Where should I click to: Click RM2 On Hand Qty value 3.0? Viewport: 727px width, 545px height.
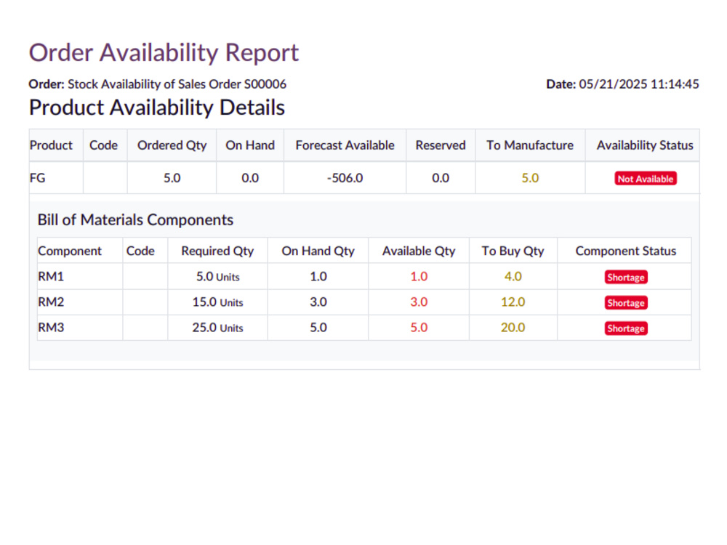pos(318,302)
